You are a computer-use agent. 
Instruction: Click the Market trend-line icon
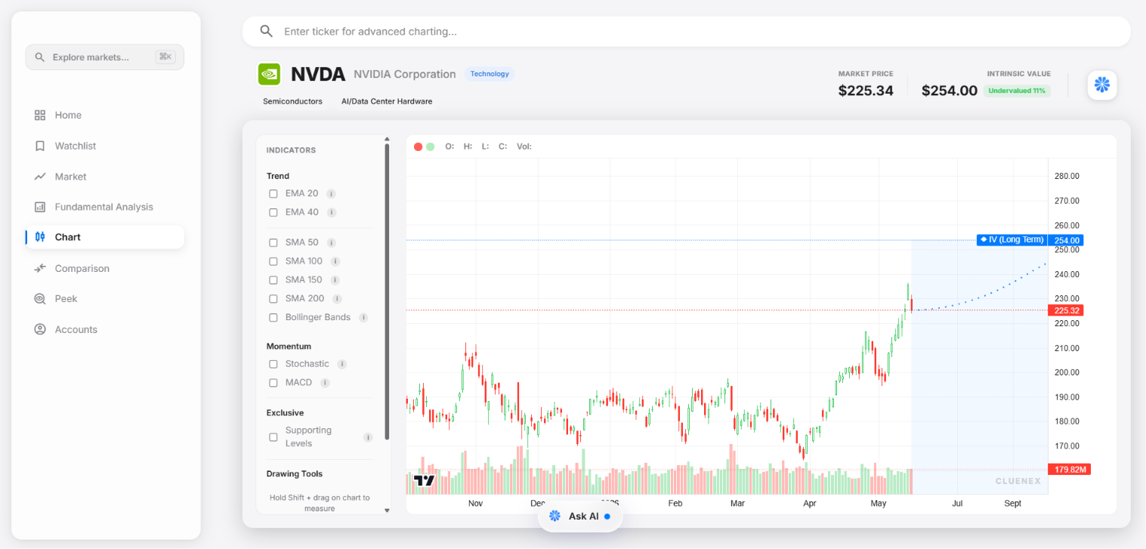[x=40, y=177]
